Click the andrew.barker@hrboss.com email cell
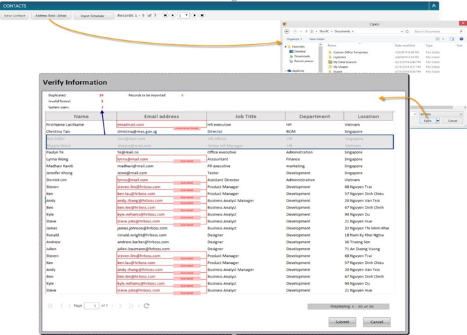The image size is (467, 335). [143, 242]
